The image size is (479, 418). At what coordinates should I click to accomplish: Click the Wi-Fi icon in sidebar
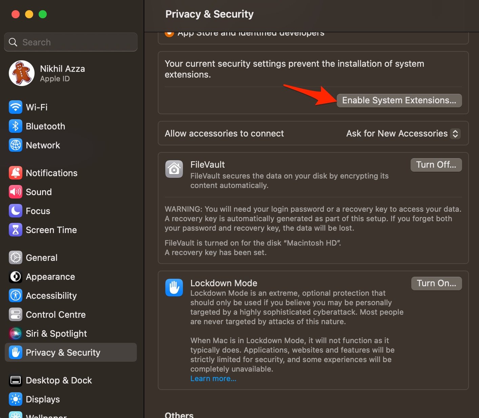point(16,107)
